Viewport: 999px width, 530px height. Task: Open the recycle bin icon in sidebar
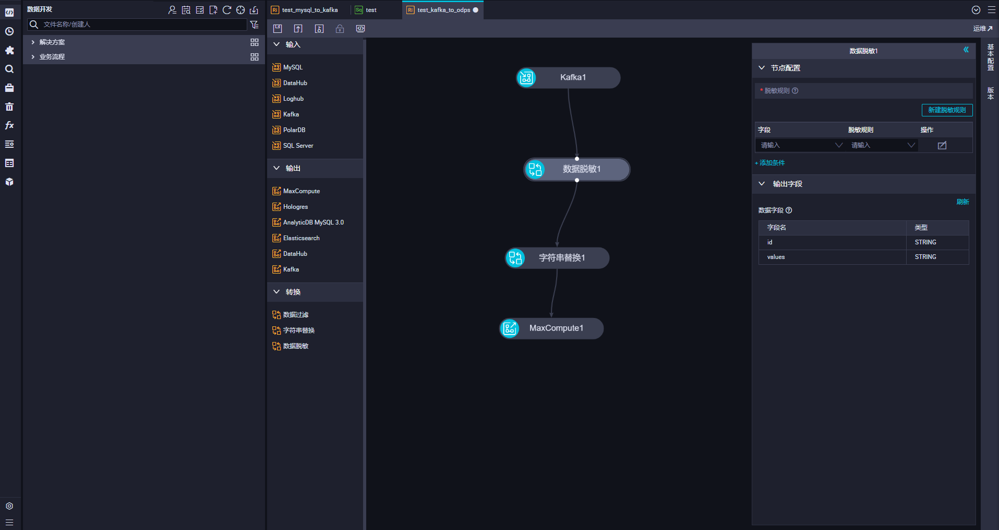click(x=9, y=107)
